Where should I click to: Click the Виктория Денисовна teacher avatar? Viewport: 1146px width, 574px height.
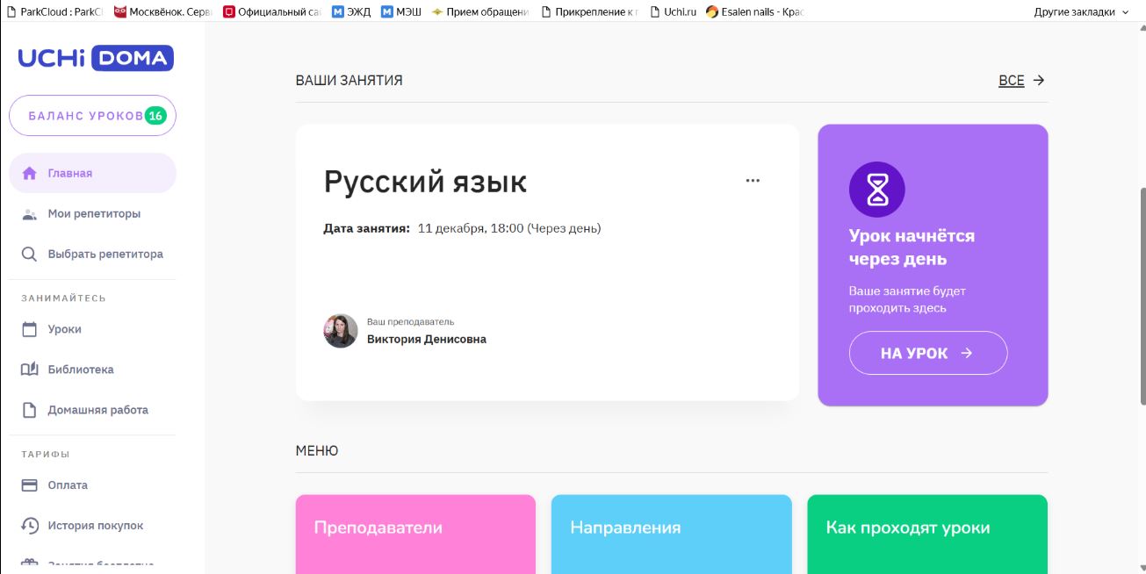point(341,331)
